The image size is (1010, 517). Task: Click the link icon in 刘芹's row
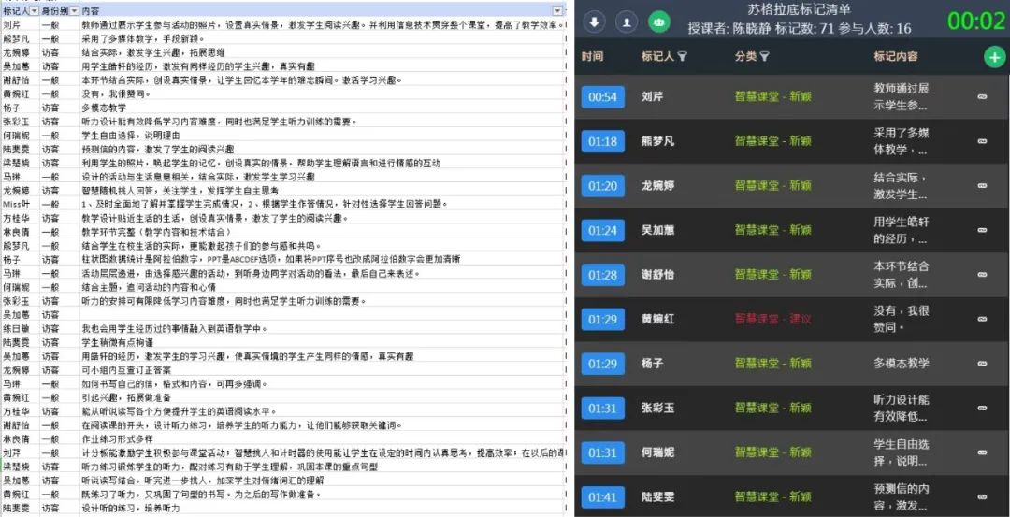982,96
